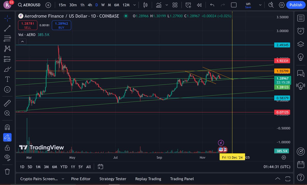Open the Strategy Tester tab
Screen dimensions: 307x185
click(x=113, y=179)
